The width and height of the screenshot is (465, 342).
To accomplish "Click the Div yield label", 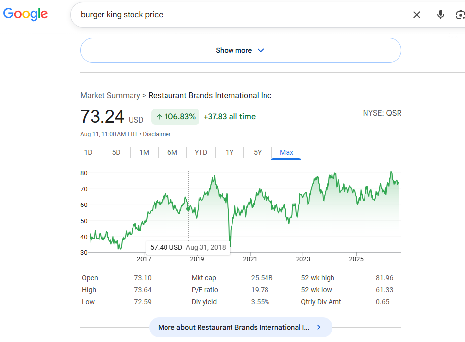I will point(204,302).
